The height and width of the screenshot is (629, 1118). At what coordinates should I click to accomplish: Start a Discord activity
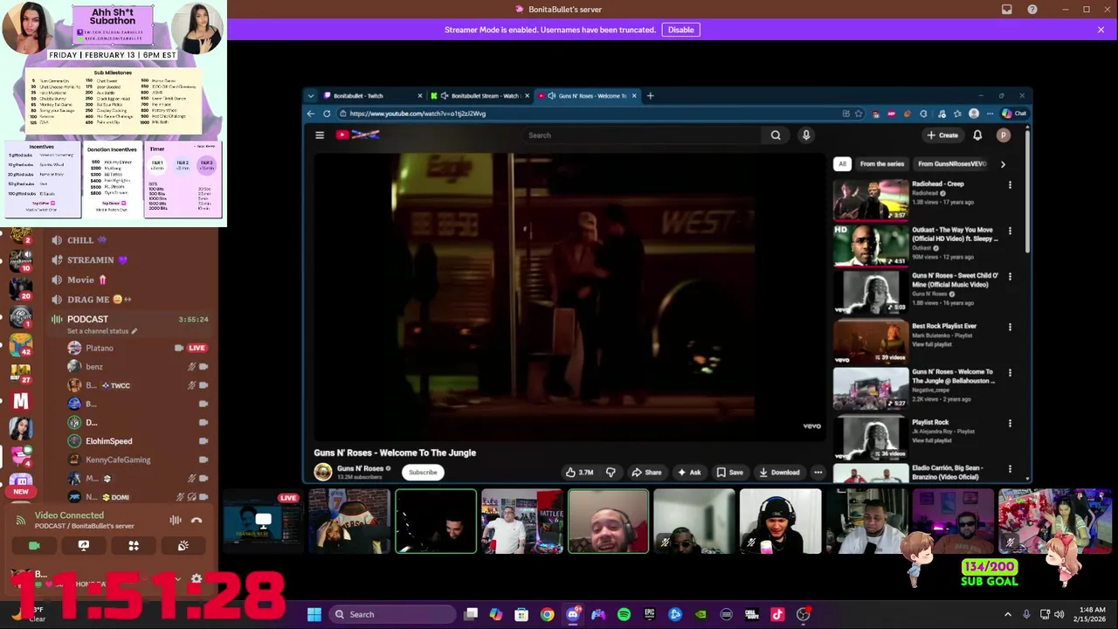pyautogui.click(x=134, y=545)
